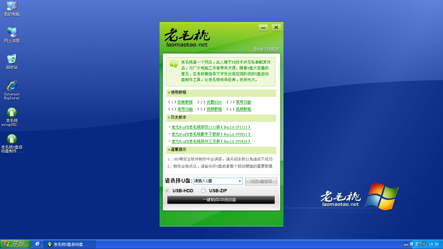Expand hidden tray icons with the arrow

pyautogui.click(x=412, y=244)
